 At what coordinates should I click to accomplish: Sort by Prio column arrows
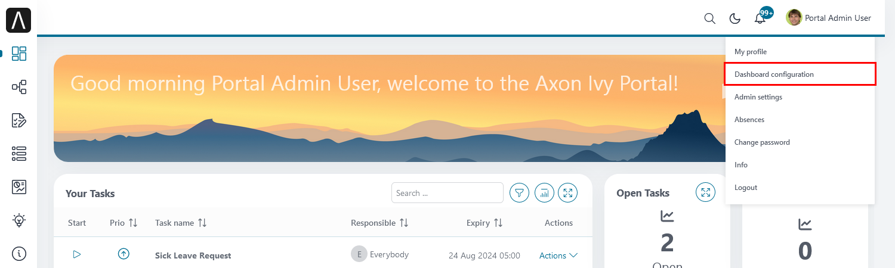pyautogui.click(x=133, y=223)
